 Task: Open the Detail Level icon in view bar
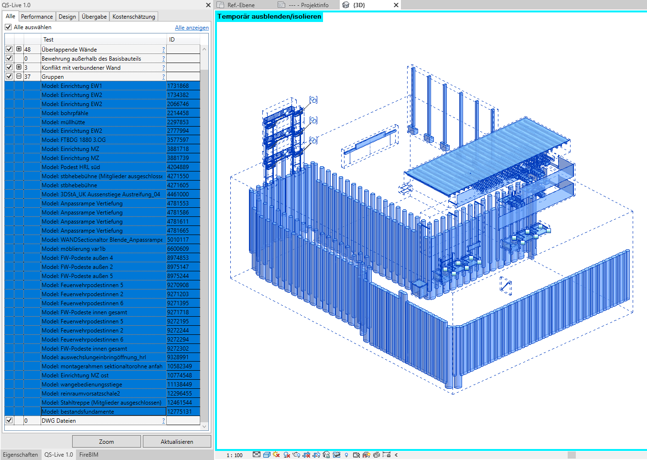pos(257,455)
